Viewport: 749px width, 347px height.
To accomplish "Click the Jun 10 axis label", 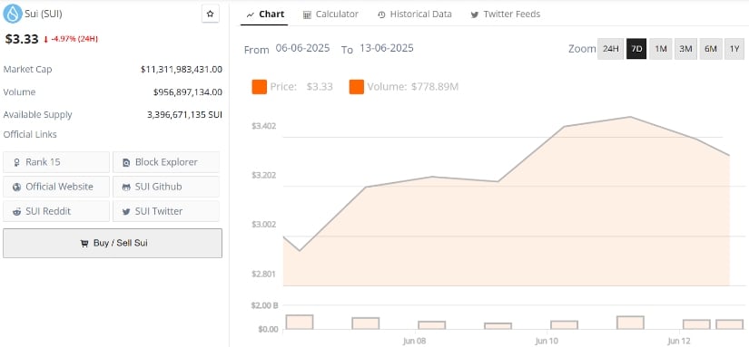I will 547,341.
